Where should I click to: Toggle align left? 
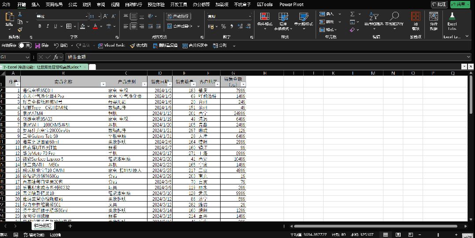[126, 27]
